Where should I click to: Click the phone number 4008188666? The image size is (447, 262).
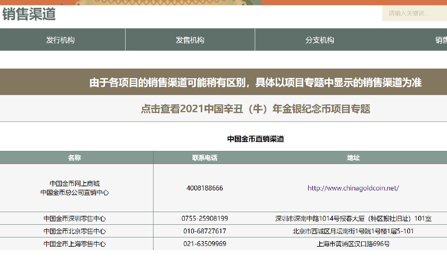coord(204,188)
